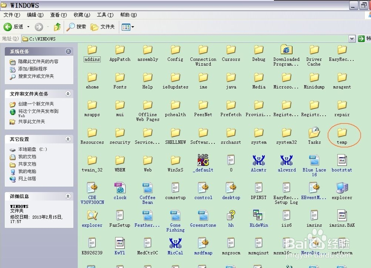Screen dimensions: 371x268
Task: Click the green Go arrow button
Action: (x=361, y=39)
